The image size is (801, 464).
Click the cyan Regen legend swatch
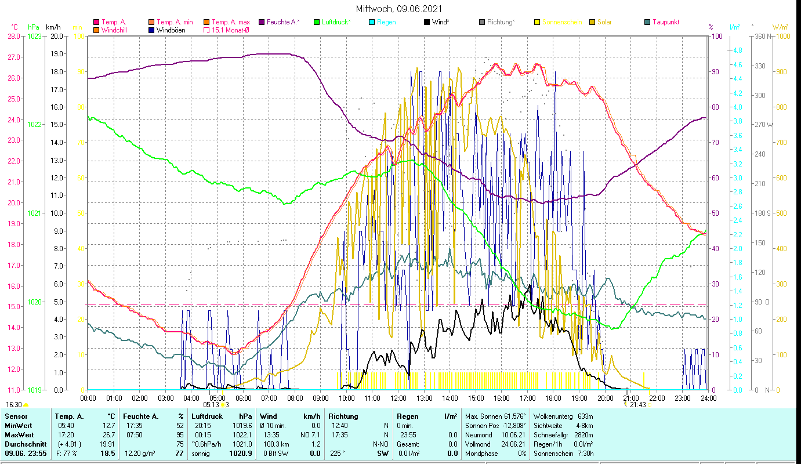(372, 22)
